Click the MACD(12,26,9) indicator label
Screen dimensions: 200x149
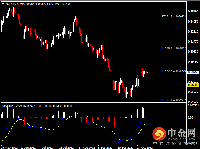pyautogui.click(x=12, y=106)
